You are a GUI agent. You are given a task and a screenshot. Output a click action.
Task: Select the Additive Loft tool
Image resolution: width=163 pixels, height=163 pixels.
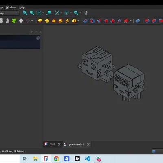[x=54, y=21]
